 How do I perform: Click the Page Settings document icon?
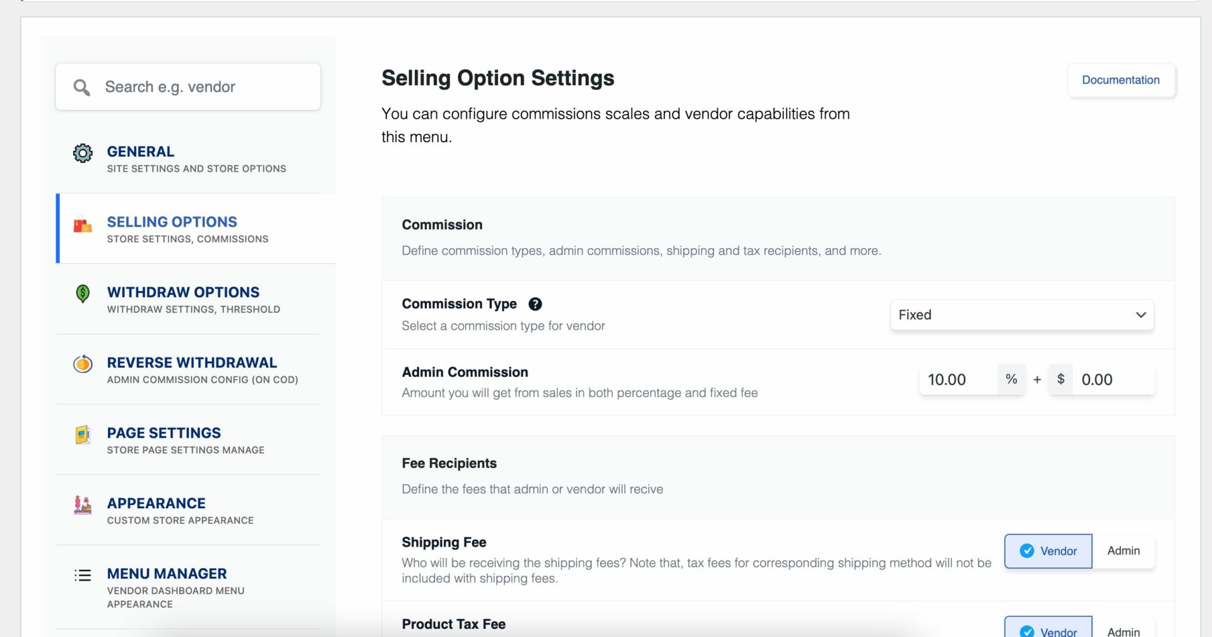(x=83, y=434)
